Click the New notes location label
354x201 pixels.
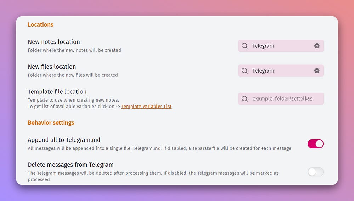tap(54, 42)
